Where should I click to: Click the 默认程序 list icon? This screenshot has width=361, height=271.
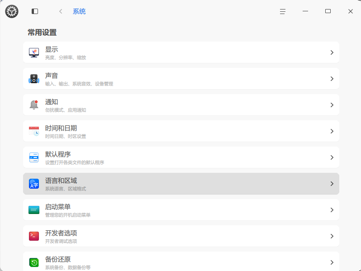pos(34,157)
